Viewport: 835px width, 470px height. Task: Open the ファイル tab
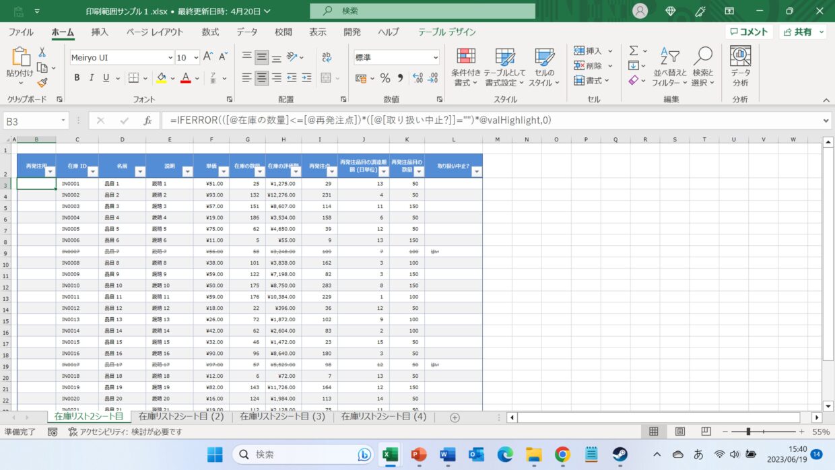[21, 32]
